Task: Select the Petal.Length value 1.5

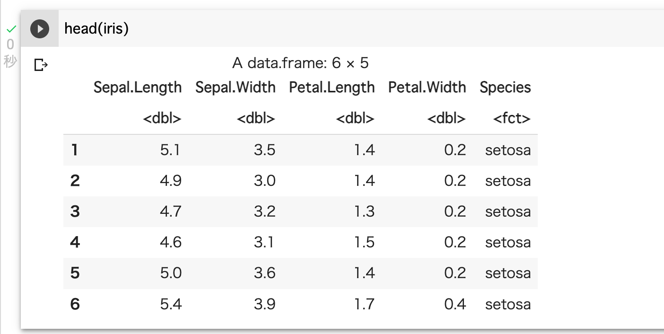Action: 364,242
